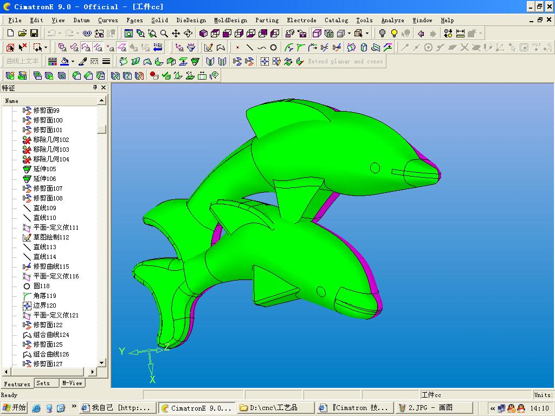Select the Spline curve tool
Image resolution: width=555 pixels, height=416 pixels.
tap(262, 47)
